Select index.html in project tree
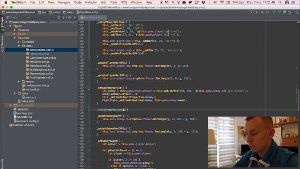 (x=28, y=101)
